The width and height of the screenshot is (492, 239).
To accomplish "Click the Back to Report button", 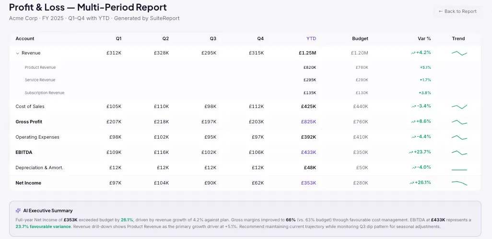I will pyautogui.click(x=457, y=11).
